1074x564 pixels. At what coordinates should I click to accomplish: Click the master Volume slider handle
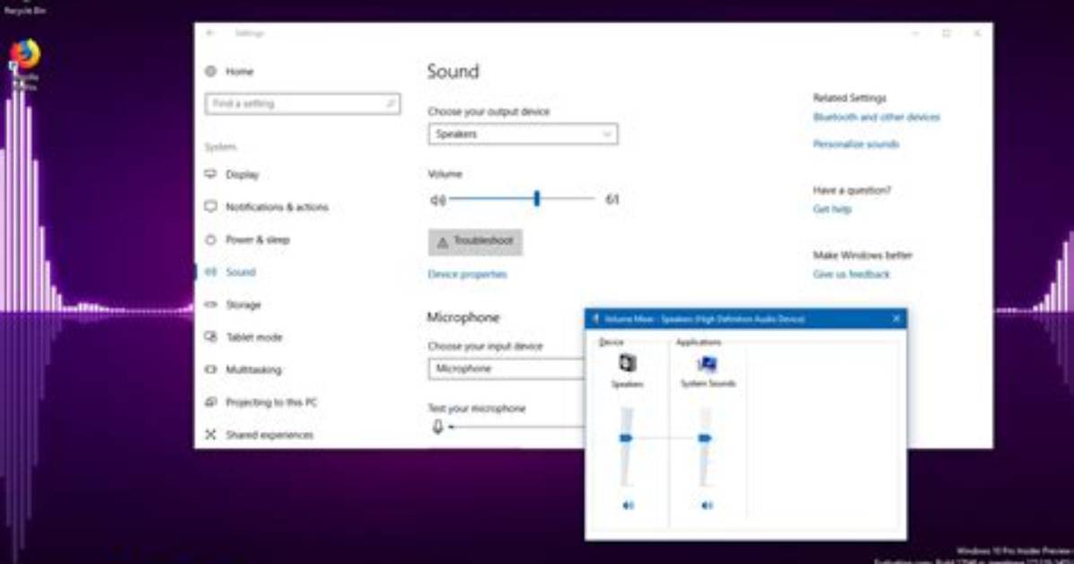click(x=537, y=198)
